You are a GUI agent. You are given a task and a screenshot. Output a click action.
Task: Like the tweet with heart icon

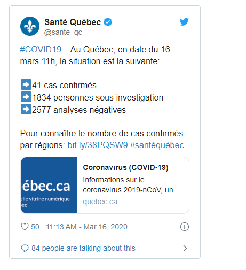pyautogui.click(x=25, y=227)
